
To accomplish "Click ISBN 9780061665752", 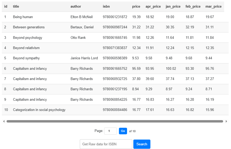I will pos(115,69).
